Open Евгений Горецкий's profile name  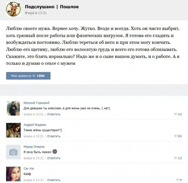(36, 103)
